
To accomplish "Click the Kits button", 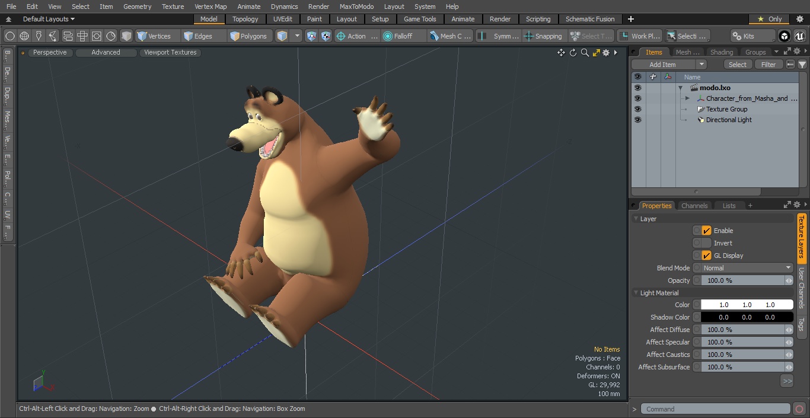I will (752, 36).
